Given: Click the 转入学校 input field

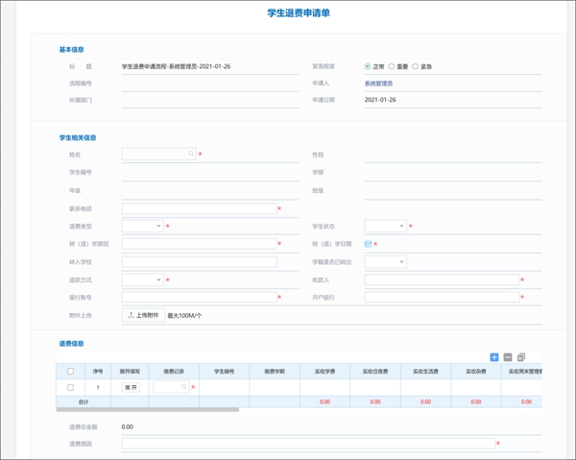Looking at the screenshot, I should coord(199,262).
